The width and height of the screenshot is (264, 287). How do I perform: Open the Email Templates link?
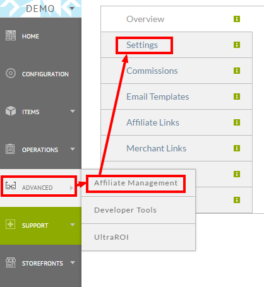[x=158, y=97]
